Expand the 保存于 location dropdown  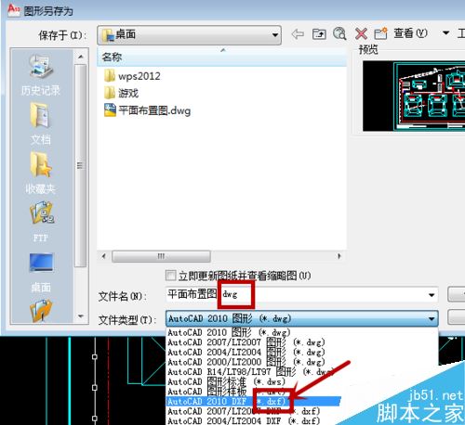tap(274, 35)
